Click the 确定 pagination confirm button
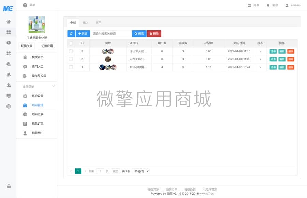Image resolution: width=307 pixels, height=198 pixels. pyautogui.click(x=115, y=171)
